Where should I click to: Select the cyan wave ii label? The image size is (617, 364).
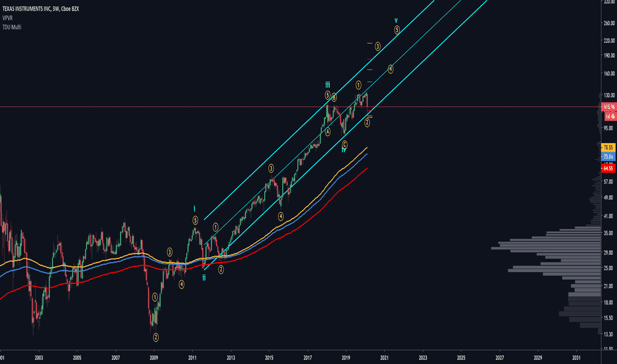click(204, 278)
